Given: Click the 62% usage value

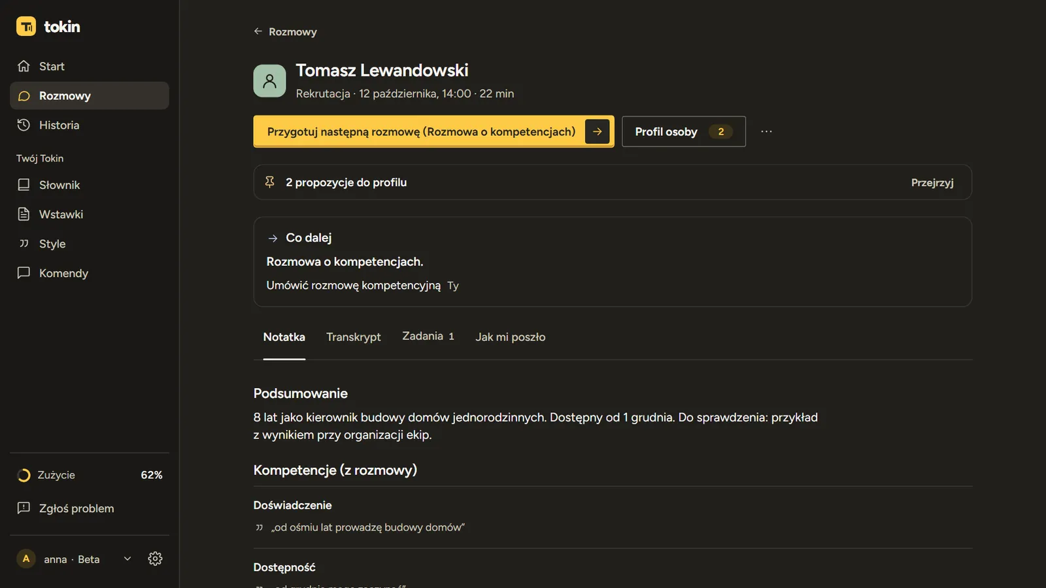Looking at the screenshot, I should pyautogui.click(x=152, y=475).
